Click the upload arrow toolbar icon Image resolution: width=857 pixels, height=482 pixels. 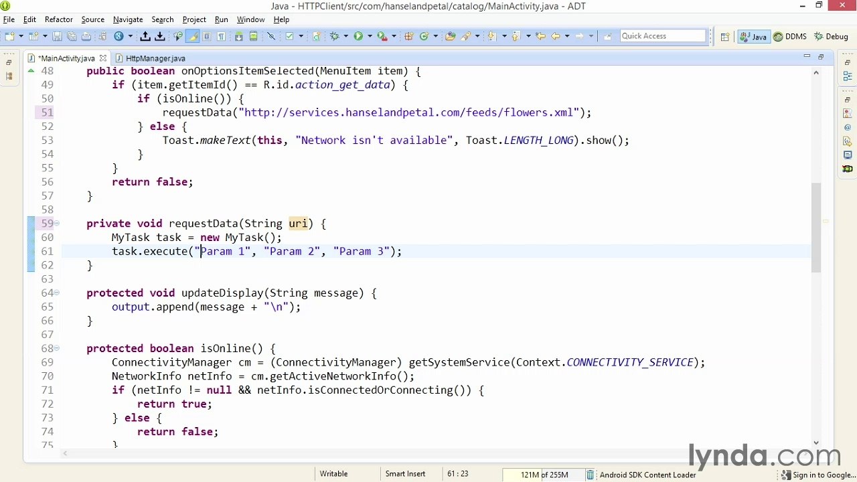click(x=145, y=36)
